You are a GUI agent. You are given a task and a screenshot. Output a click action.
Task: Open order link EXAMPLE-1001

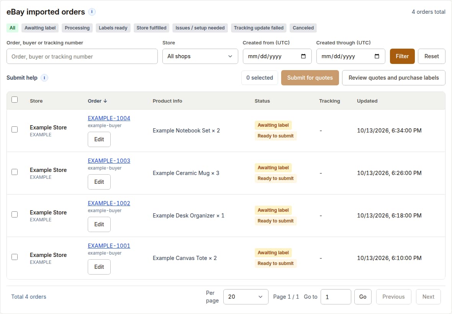click(x=109, y=246)
